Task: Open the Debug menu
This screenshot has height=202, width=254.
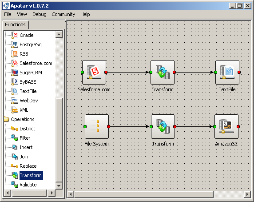Action: 40,14
